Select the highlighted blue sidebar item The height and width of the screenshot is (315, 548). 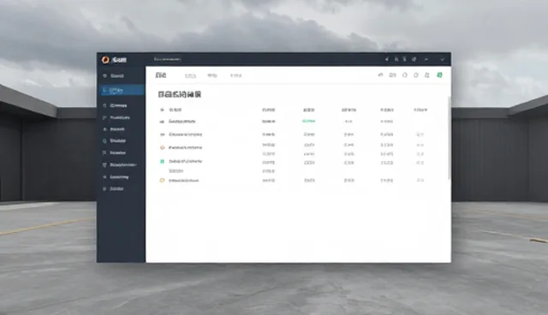pos(122,91)
